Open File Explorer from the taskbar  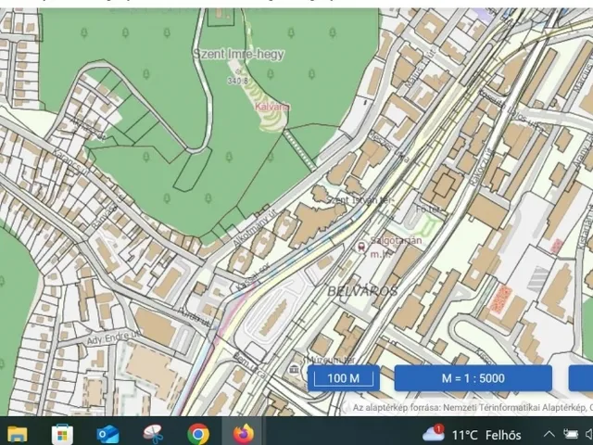click(17, 433)
